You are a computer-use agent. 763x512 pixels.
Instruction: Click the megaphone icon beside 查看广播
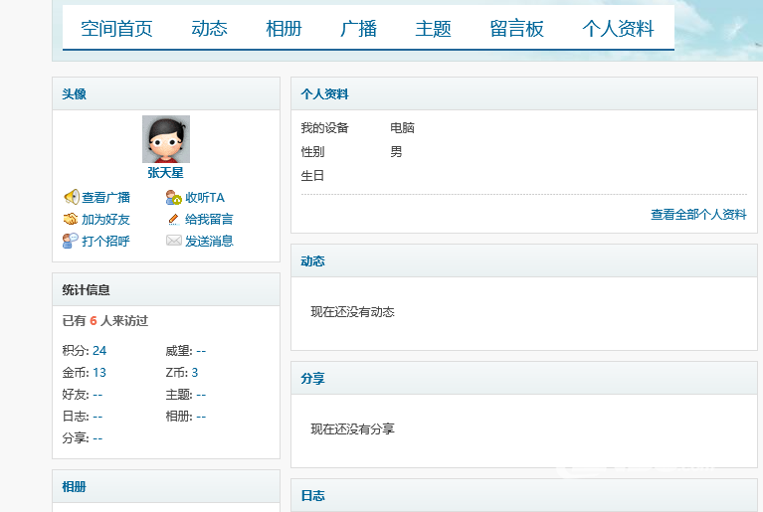pos(71,197)
